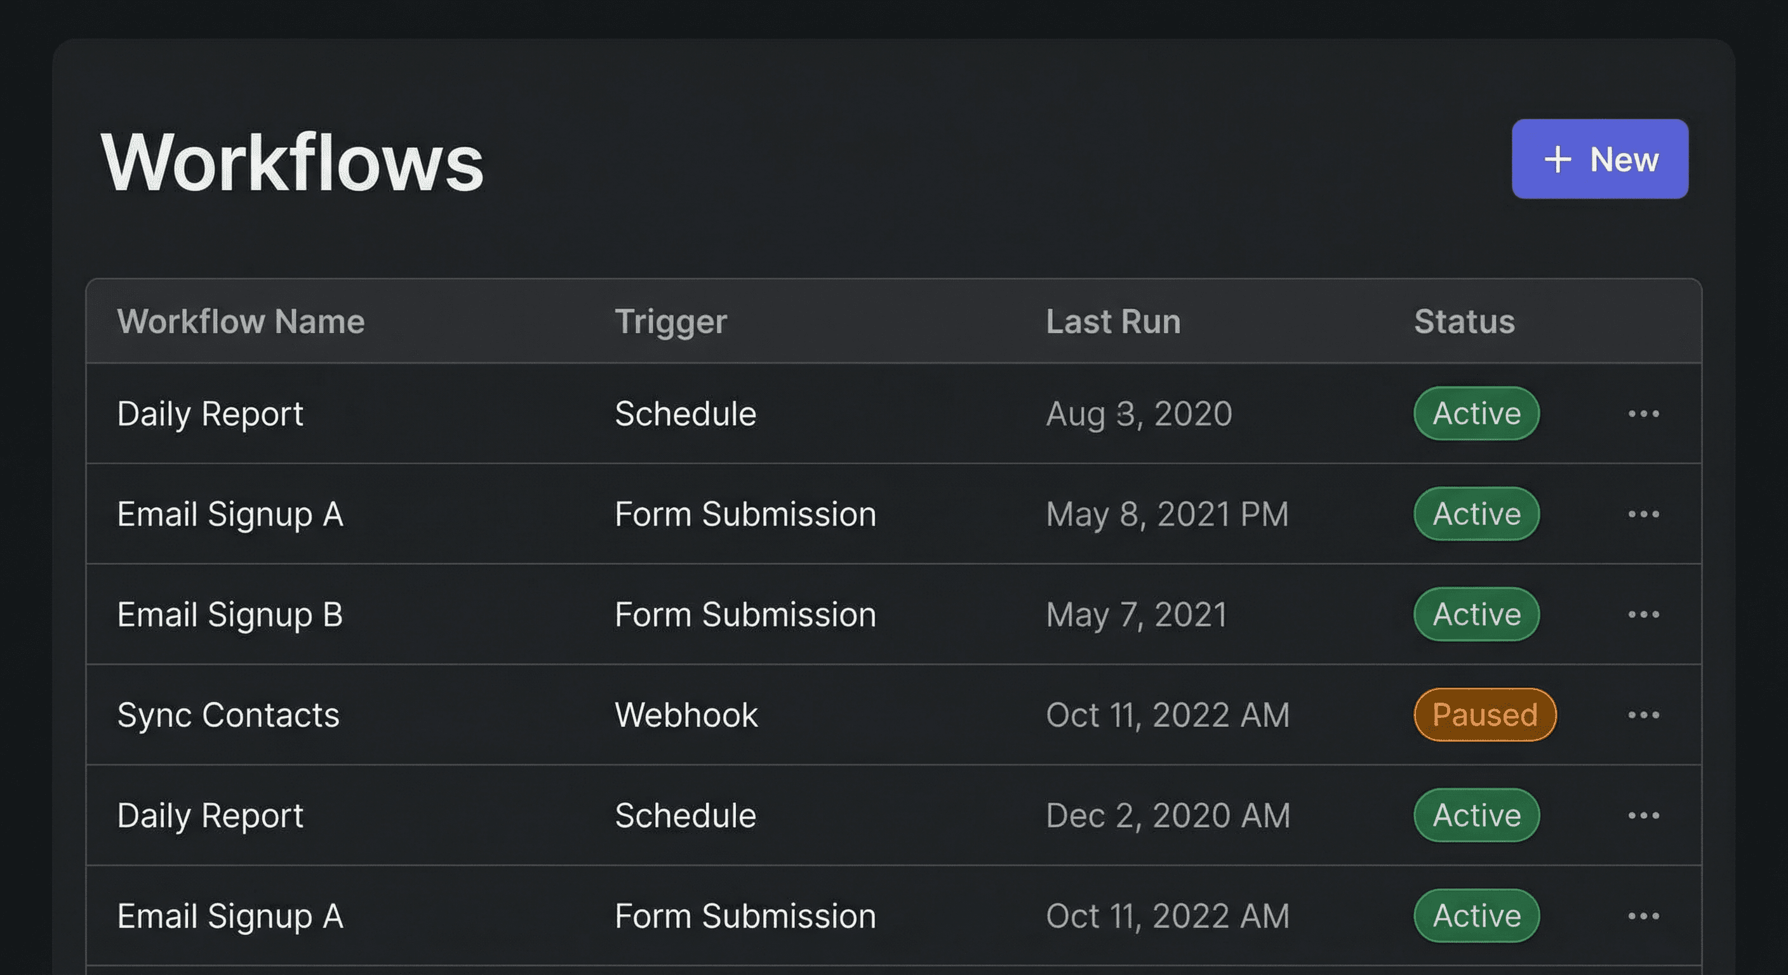
Task: Open the overflow menu for Email Signup B
Action: (x=1645, y=614)
